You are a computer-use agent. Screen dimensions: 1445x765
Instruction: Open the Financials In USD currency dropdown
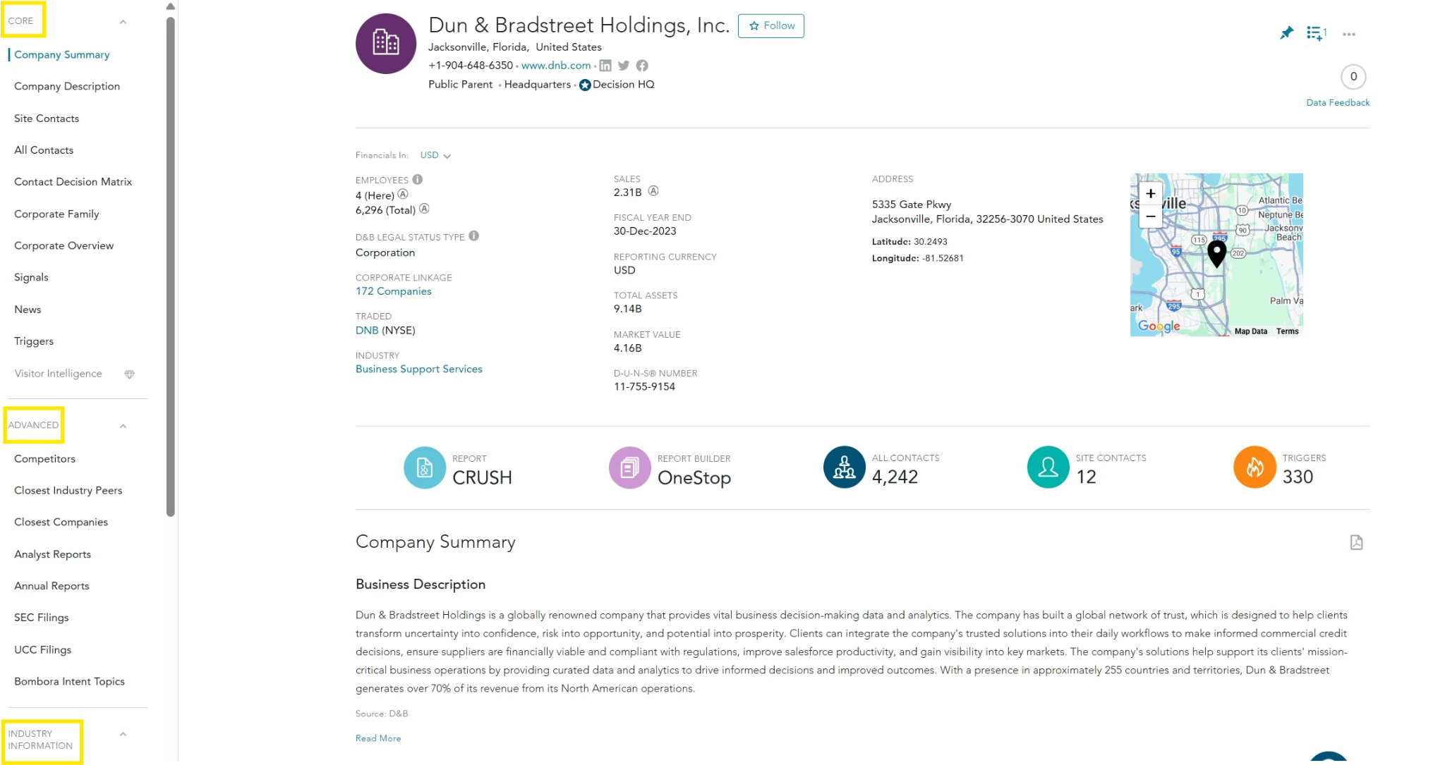point(435,155)
